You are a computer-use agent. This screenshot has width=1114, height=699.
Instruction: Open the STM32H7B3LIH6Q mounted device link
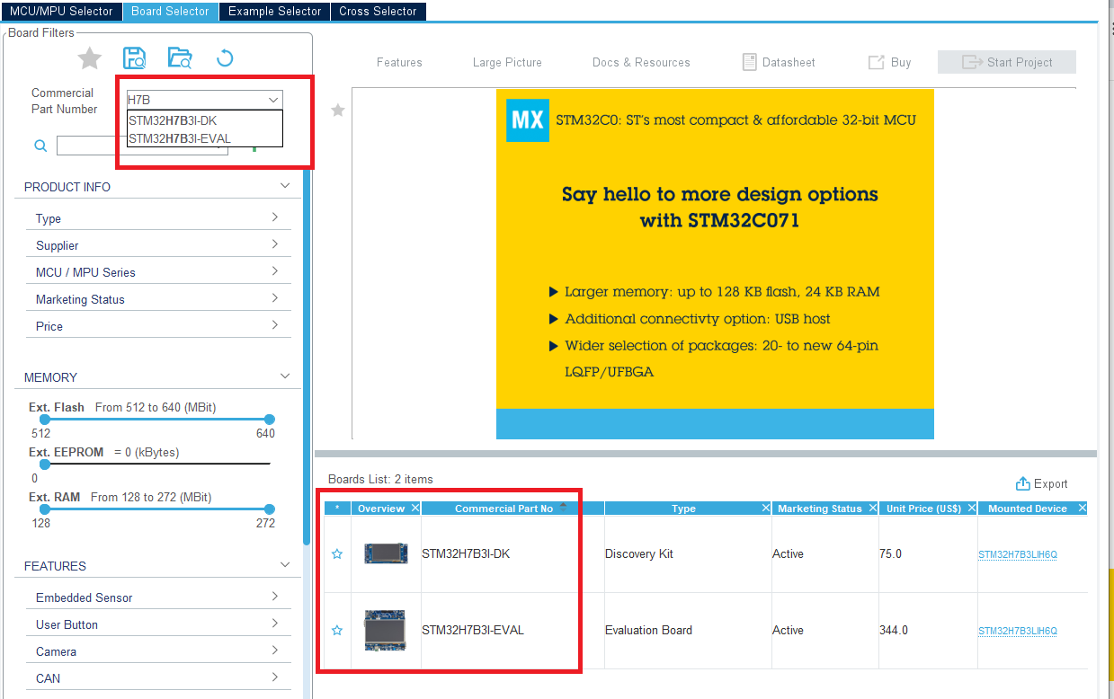tap(1017, 554)
